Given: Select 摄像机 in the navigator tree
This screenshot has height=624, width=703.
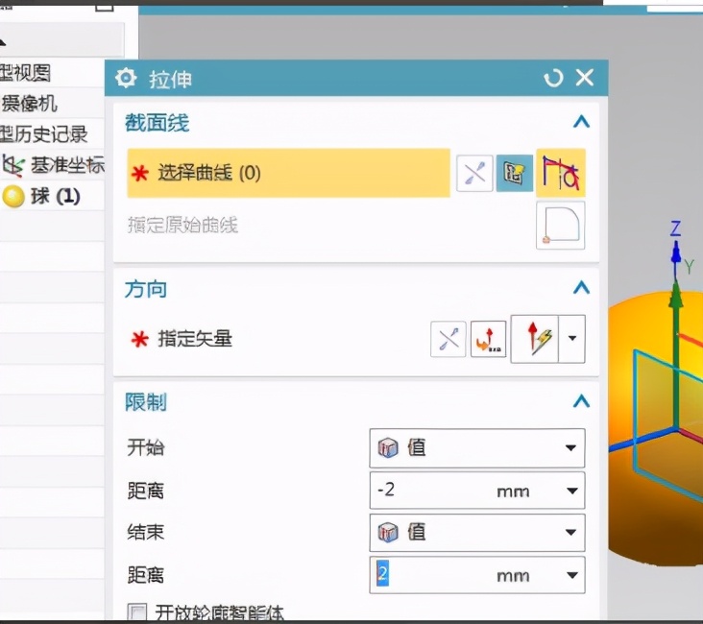Looking at the screenshot, I should pos(30,104).
